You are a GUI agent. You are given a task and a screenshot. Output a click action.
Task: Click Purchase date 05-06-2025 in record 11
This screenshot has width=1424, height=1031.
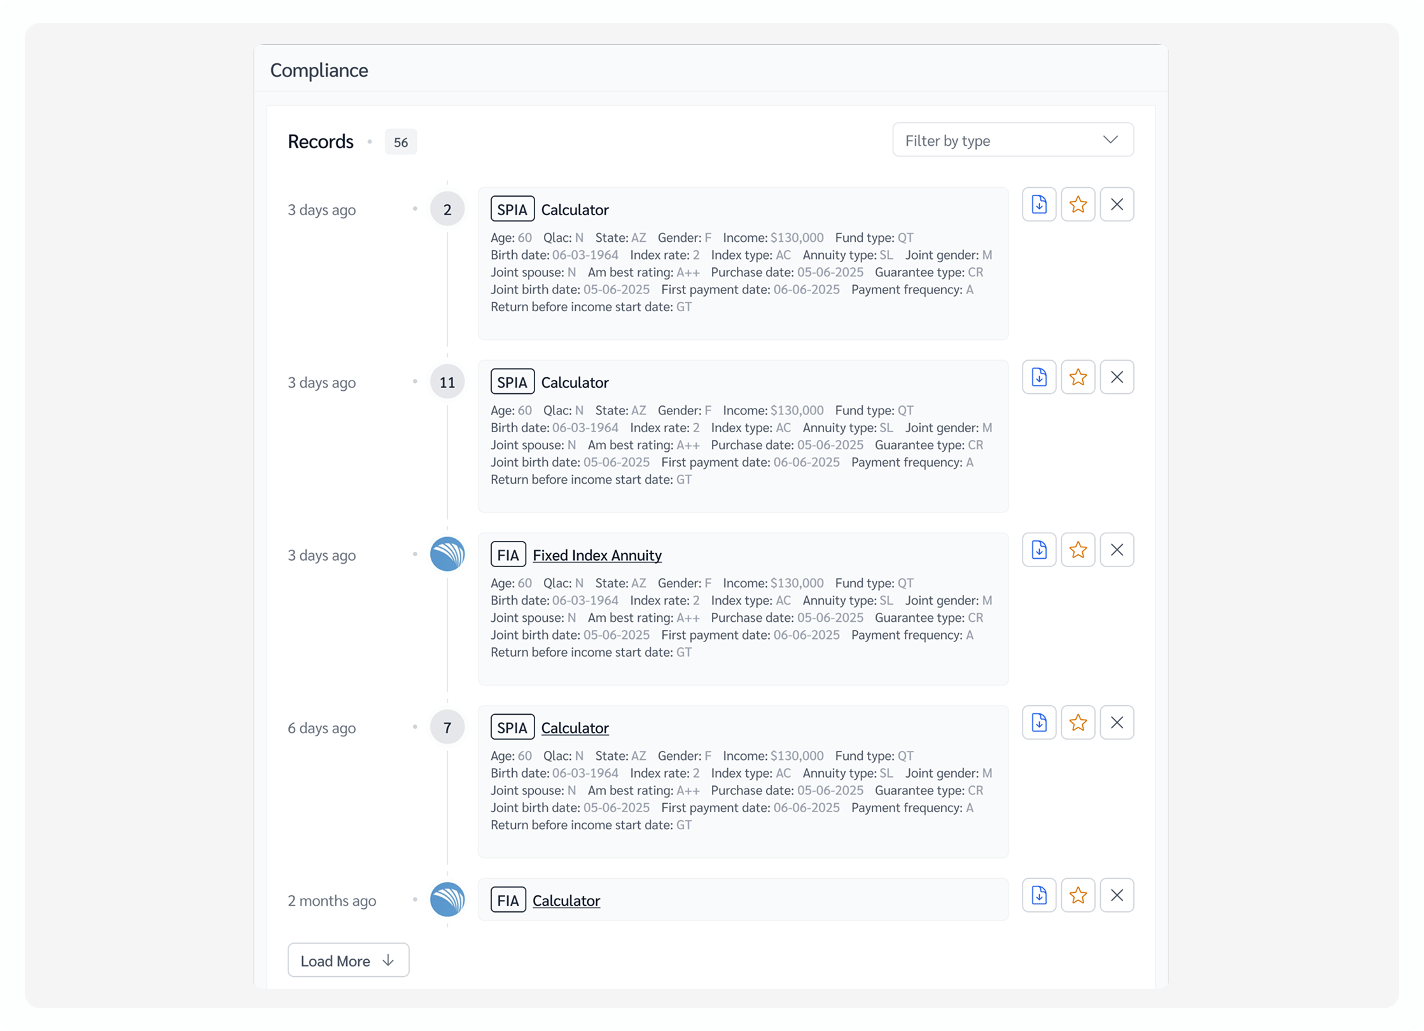pyautogui.click(x=787, y=445)
